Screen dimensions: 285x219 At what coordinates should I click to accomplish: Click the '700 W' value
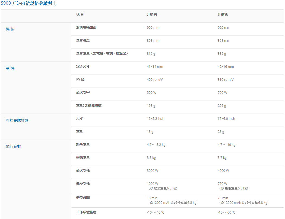(223, 93)
